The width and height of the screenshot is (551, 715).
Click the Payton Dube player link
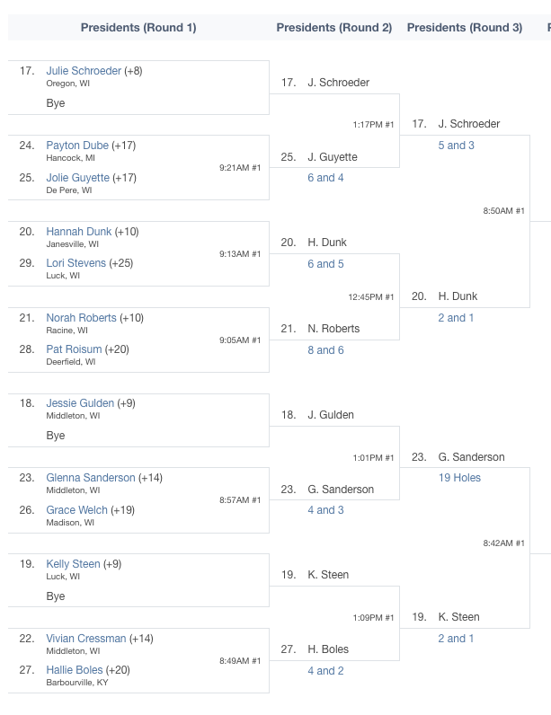(77, 146)
